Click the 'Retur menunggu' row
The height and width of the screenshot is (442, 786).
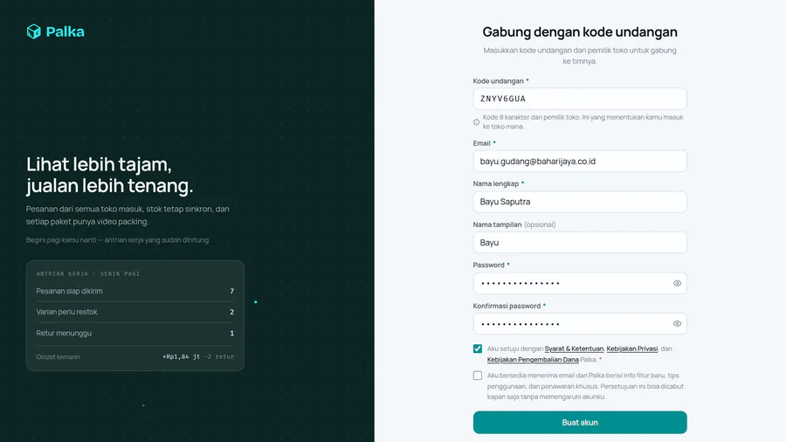[x=134, y=334]
